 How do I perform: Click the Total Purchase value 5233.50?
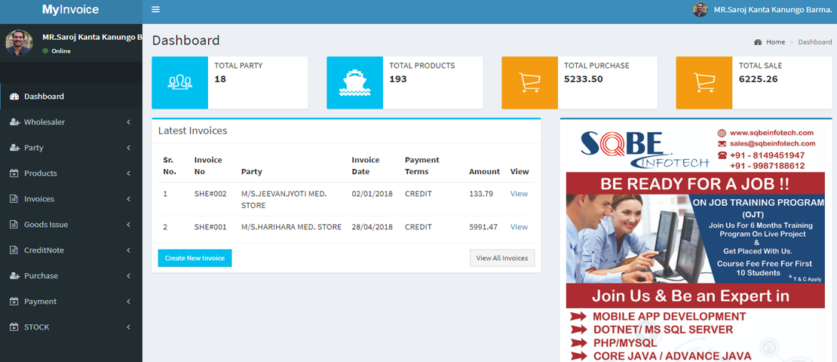tap(584, 79)
